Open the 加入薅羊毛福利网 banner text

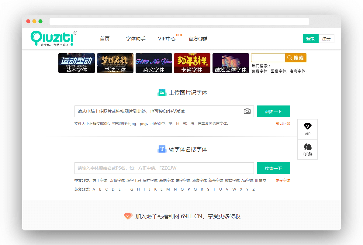[188, 216]
